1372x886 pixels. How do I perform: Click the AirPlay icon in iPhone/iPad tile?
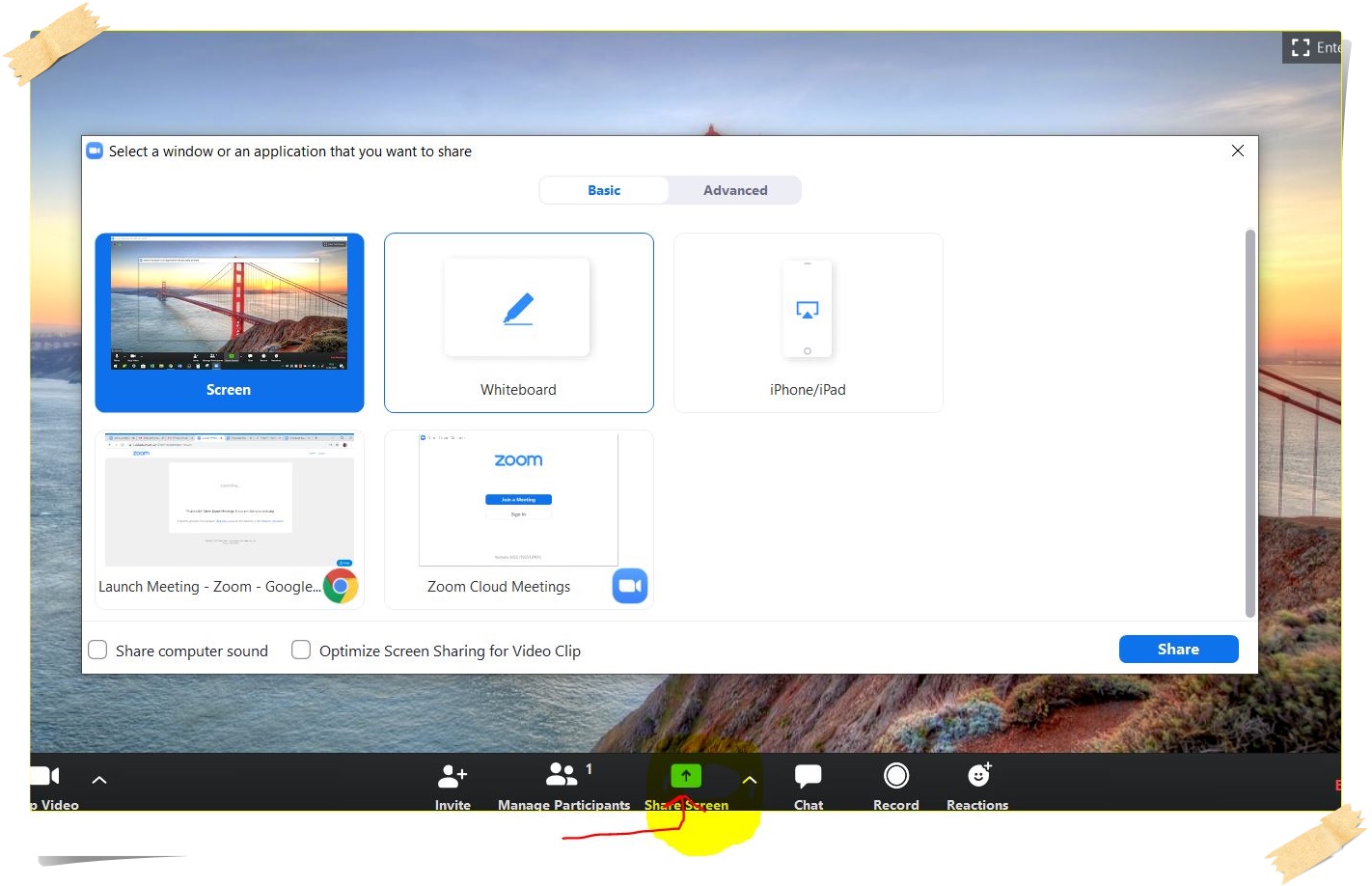[x=808, y=310]
